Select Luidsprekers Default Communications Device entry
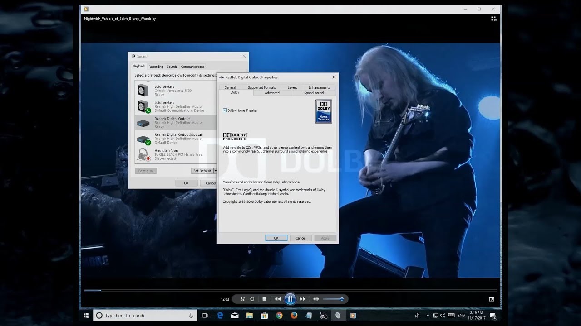 coord(176,106)
